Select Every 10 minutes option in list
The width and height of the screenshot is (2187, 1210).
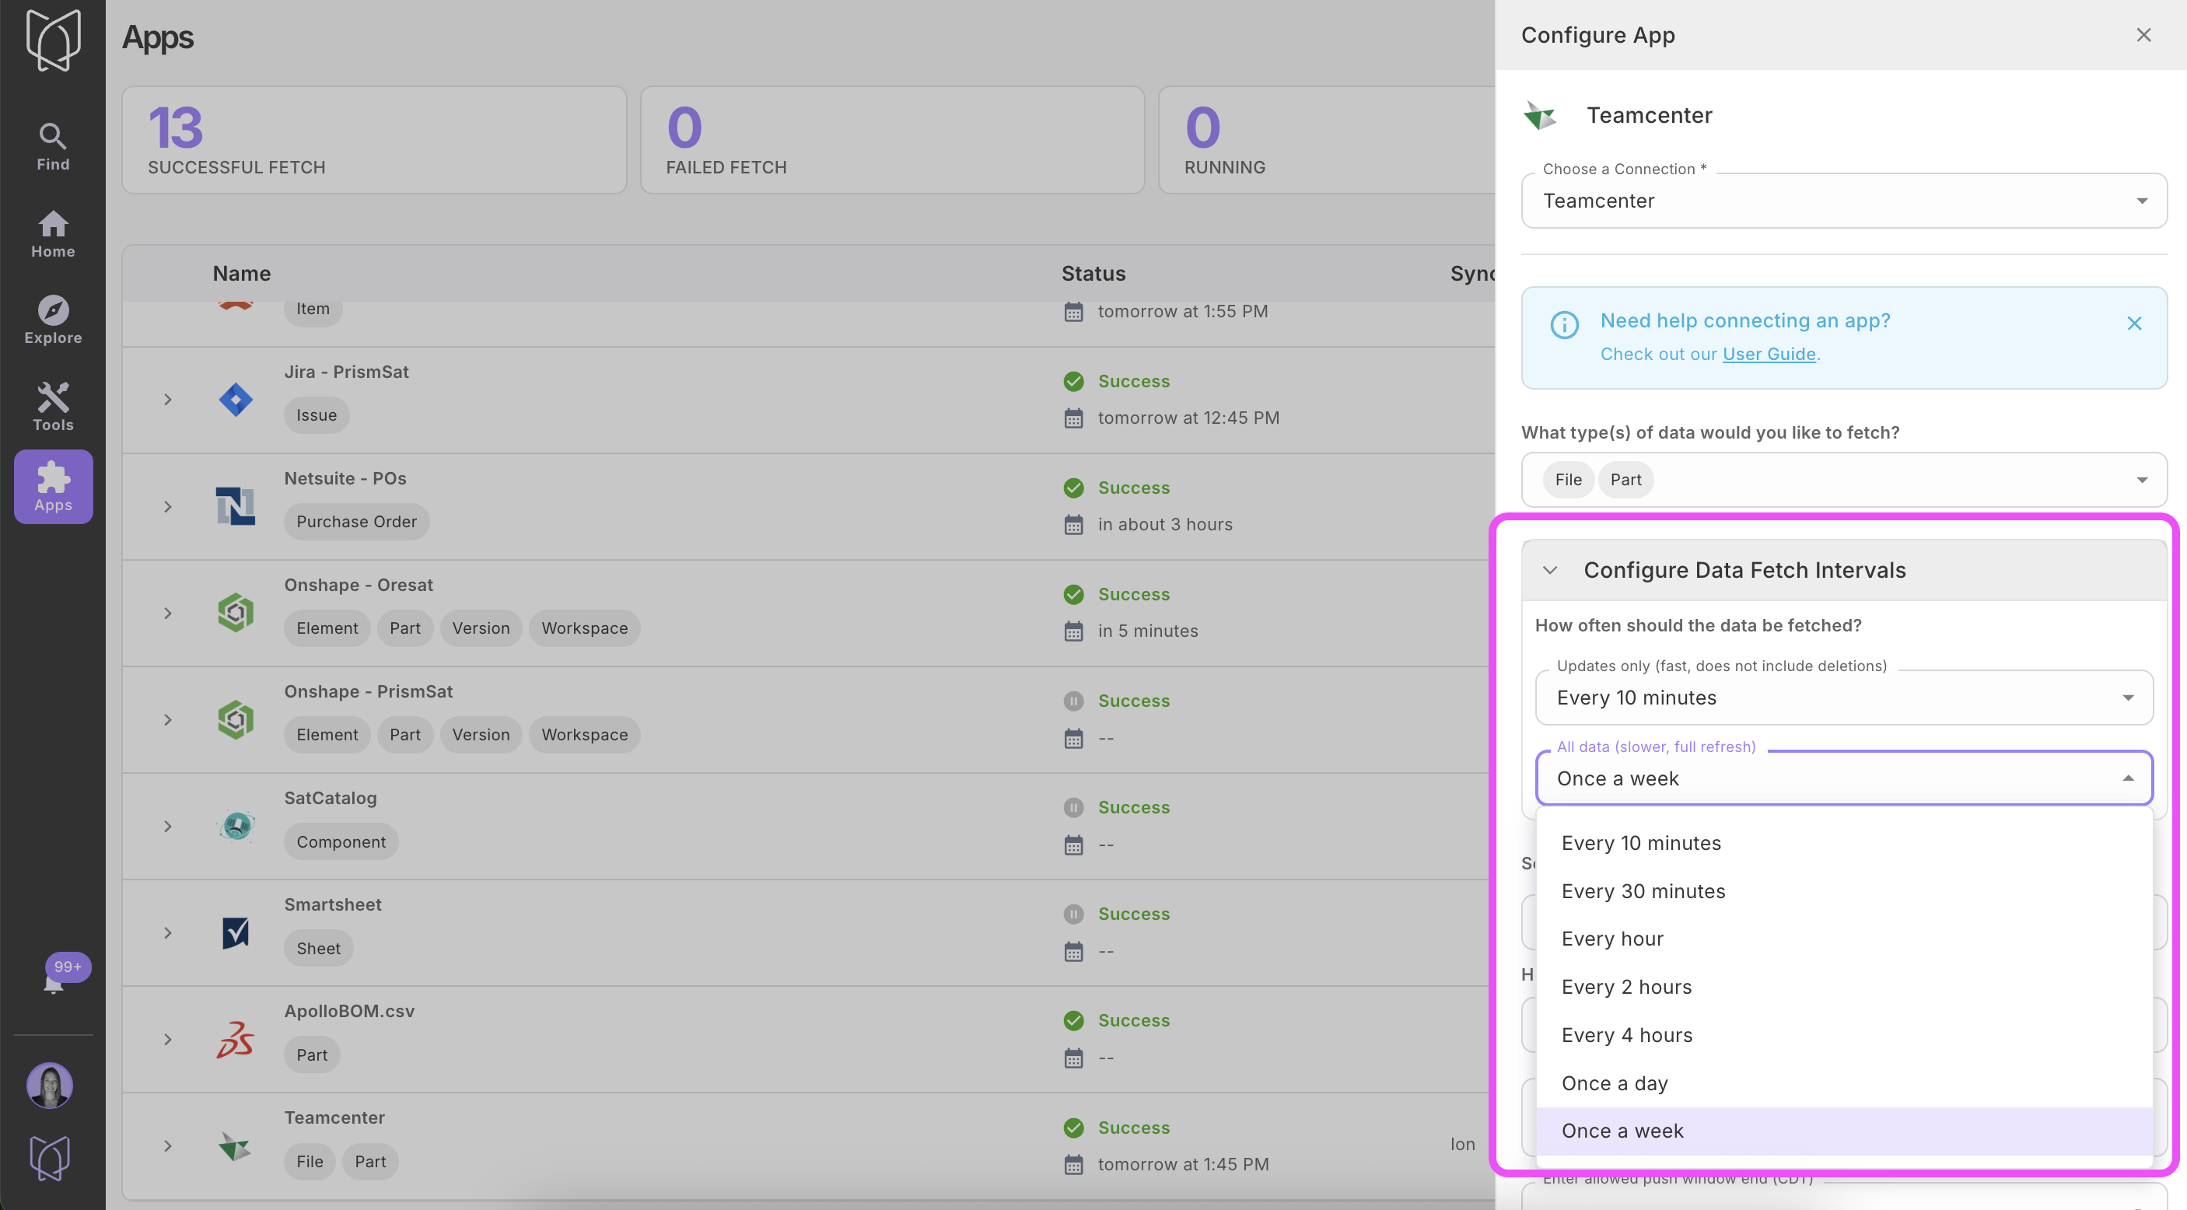(x=1843, y=842)
